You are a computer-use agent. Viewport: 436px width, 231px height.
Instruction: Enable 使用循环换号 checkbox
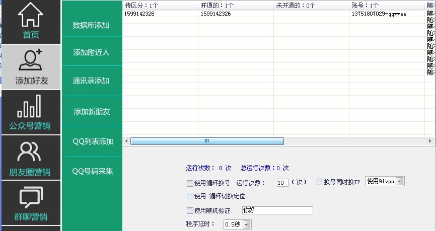(x=190, y=183)
